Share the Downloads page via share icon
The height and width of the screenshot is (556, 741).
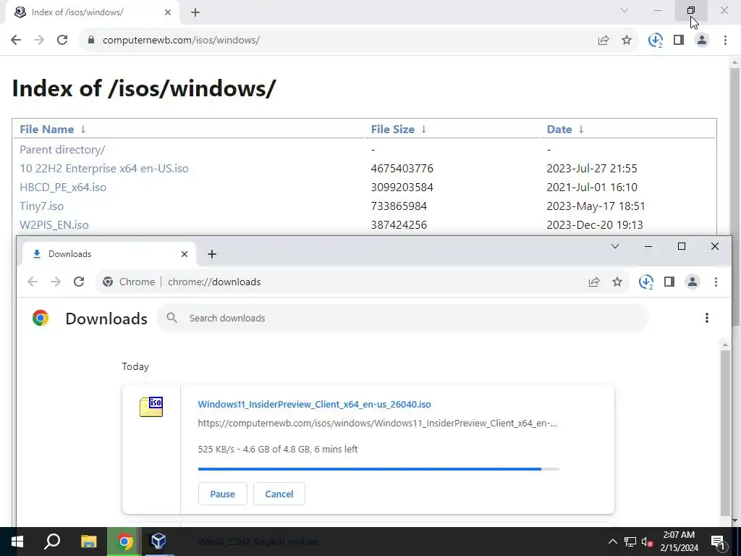(x=594, y=282)
